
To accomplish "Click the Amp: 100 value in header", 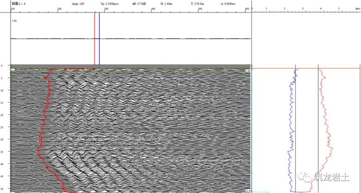I will [78, 3].
